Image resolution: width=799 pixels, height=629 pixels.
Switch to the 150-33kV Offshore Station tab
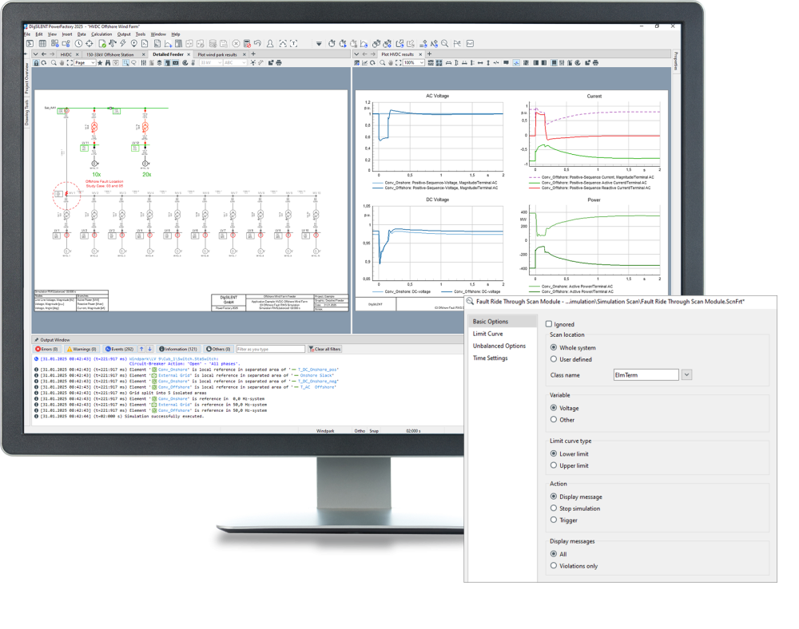(110, 54)
